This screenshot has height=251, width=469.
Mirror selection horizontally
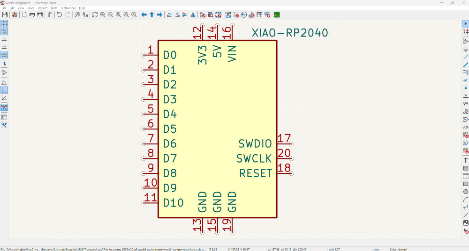pos(193,14)
